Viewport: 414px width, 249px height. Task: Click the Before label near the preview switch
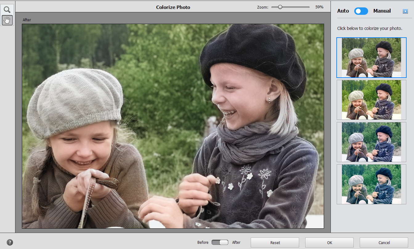[203, 243]
